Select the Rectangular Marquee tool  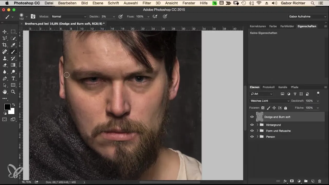coord(13,32)
